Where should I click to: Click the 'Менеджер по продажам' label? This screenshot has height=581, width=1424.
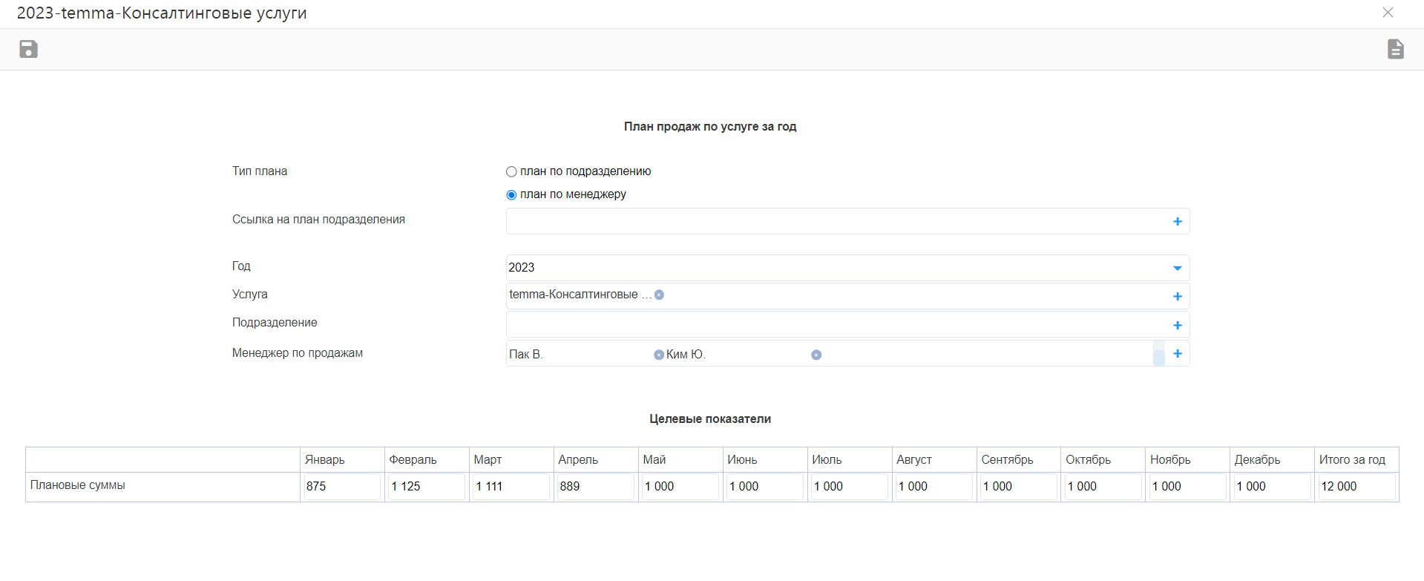298,353
